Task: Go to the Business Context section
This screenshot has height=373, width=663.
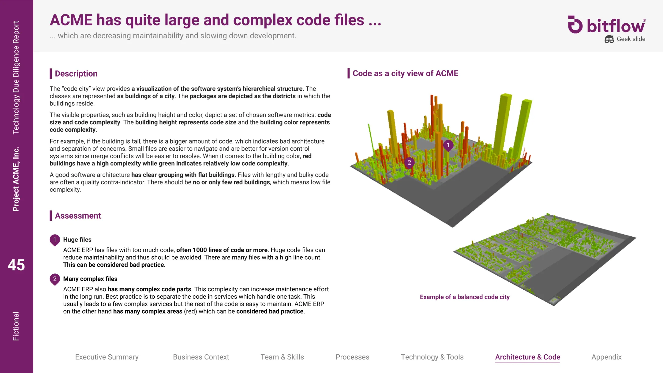Action: pos(201,357)
